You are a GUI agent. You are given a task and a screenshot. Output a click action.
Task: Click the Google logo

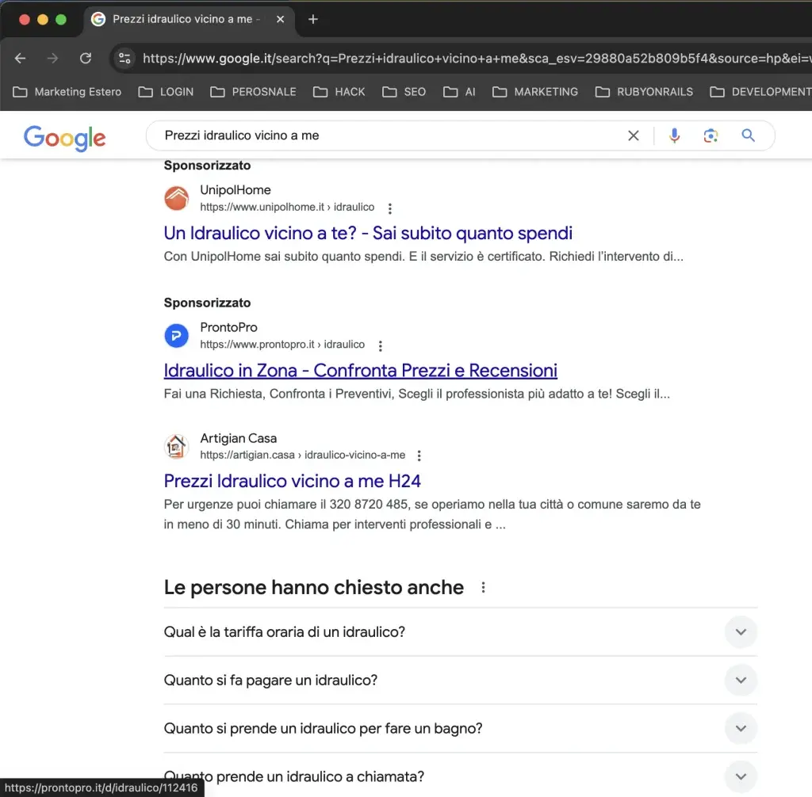(x=64, y=137)
